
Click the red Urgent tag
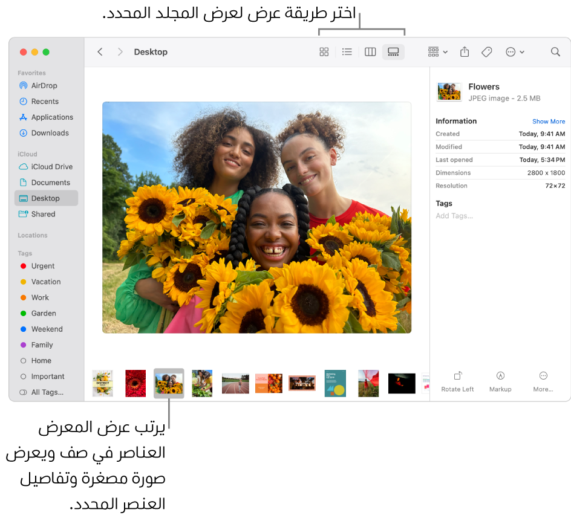pyautogui.click(x=42, y=266)
